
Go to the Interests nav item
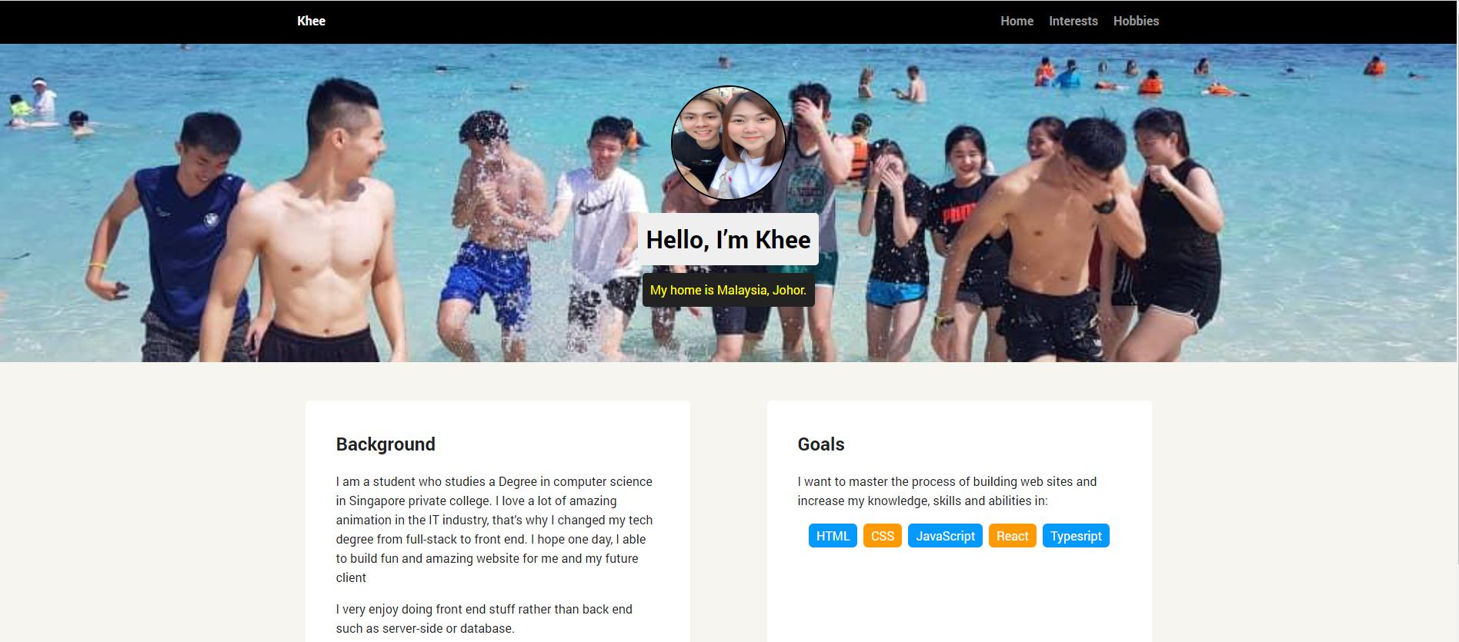click(1073, 21)
